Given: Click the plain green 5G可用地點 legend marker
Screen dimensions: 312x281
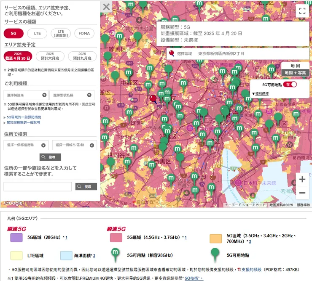Looking at the screenshot, I should (x=215, y=255).
